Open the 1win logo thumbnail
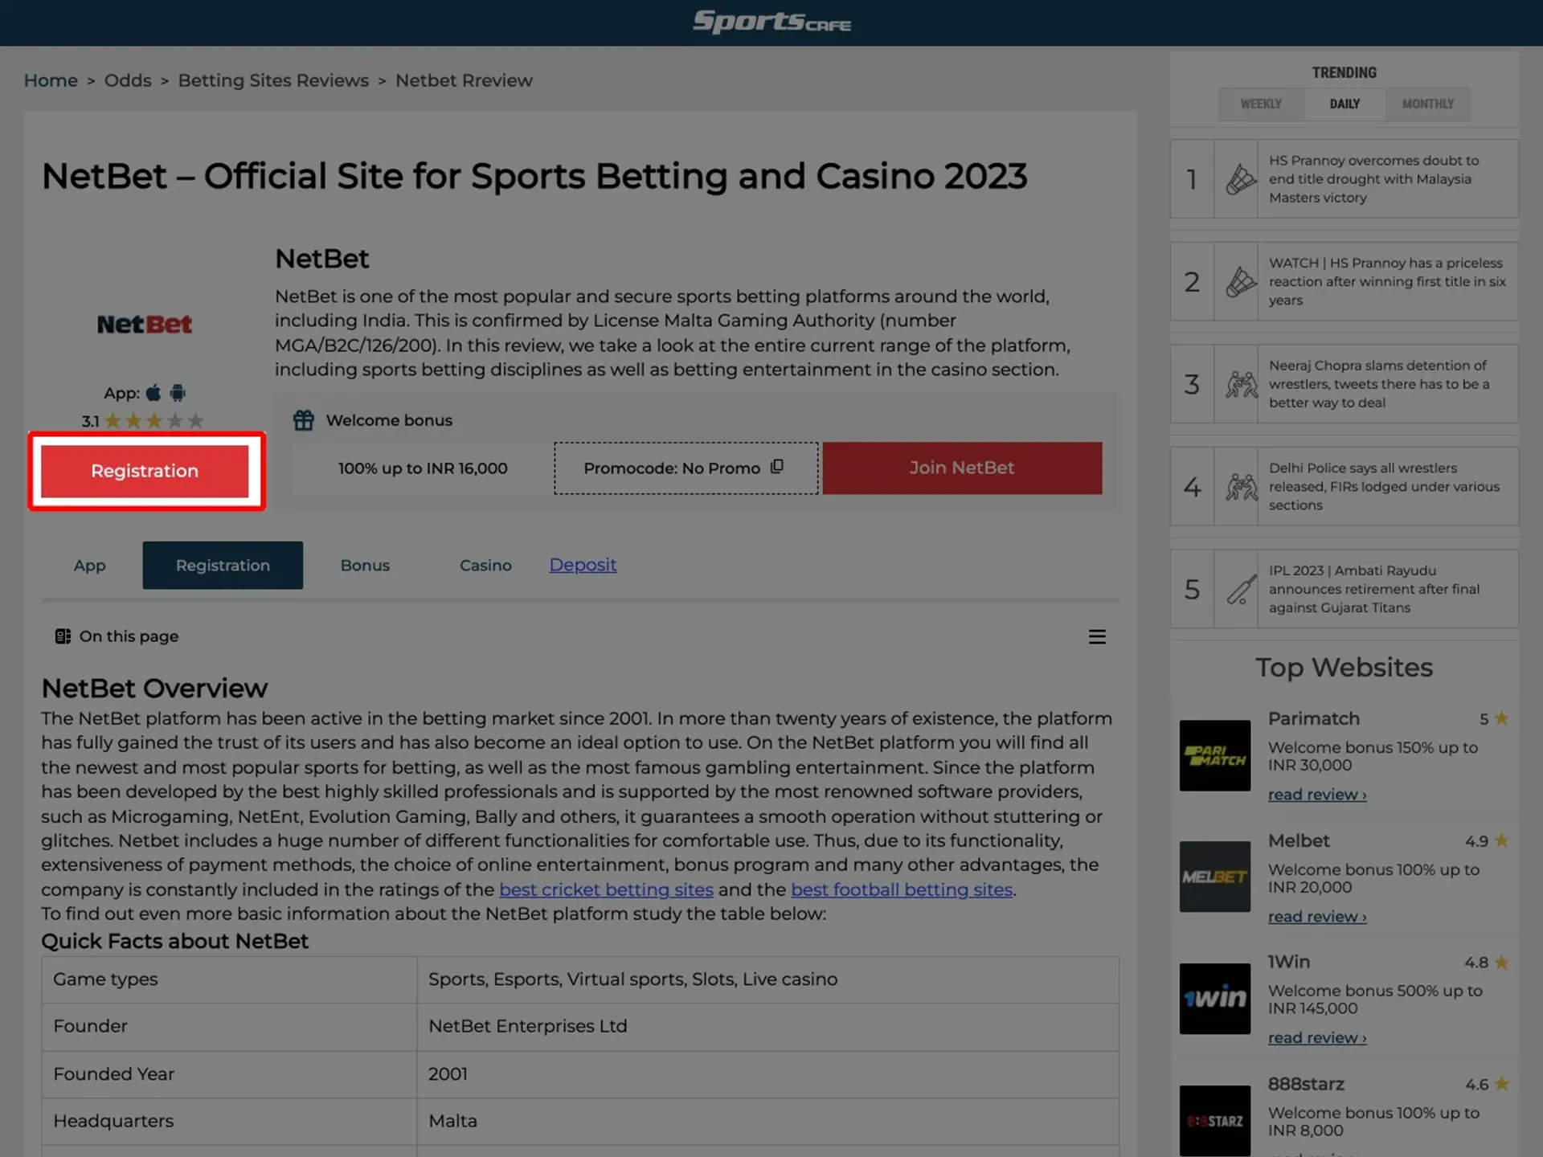This screenshot has width=1543, height=1157. tap(1214, 999)
